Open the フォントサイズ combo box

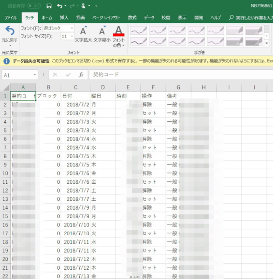point(67,36)
